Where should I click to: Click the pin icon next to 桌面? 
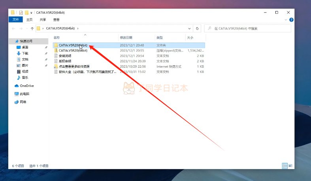pos(46,48)
